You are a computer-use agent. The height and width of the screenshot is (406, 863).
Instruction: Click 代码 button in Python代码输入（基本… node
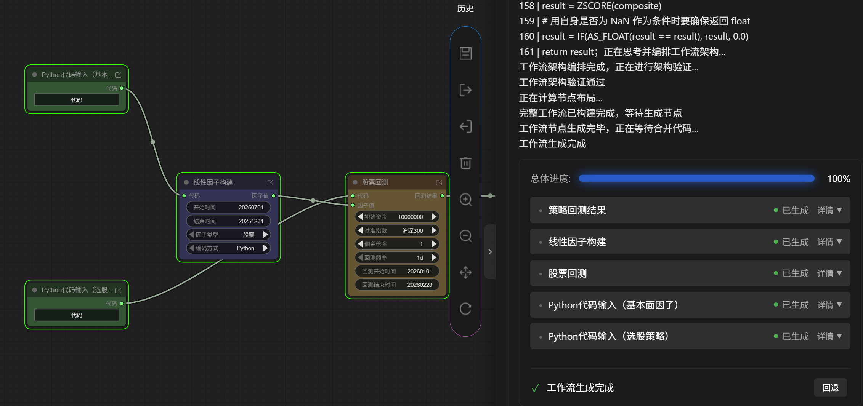[77, 100]
